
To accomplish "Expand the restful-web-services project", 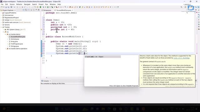I will (x=1, y=22).
